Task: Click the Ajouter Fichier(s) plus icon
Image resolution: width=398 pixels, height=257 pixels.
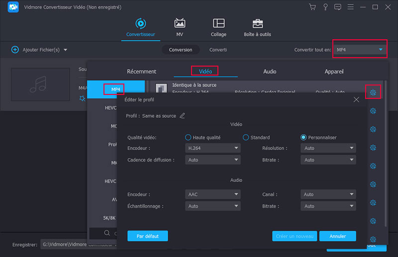Action: click(x=15, y=50)
